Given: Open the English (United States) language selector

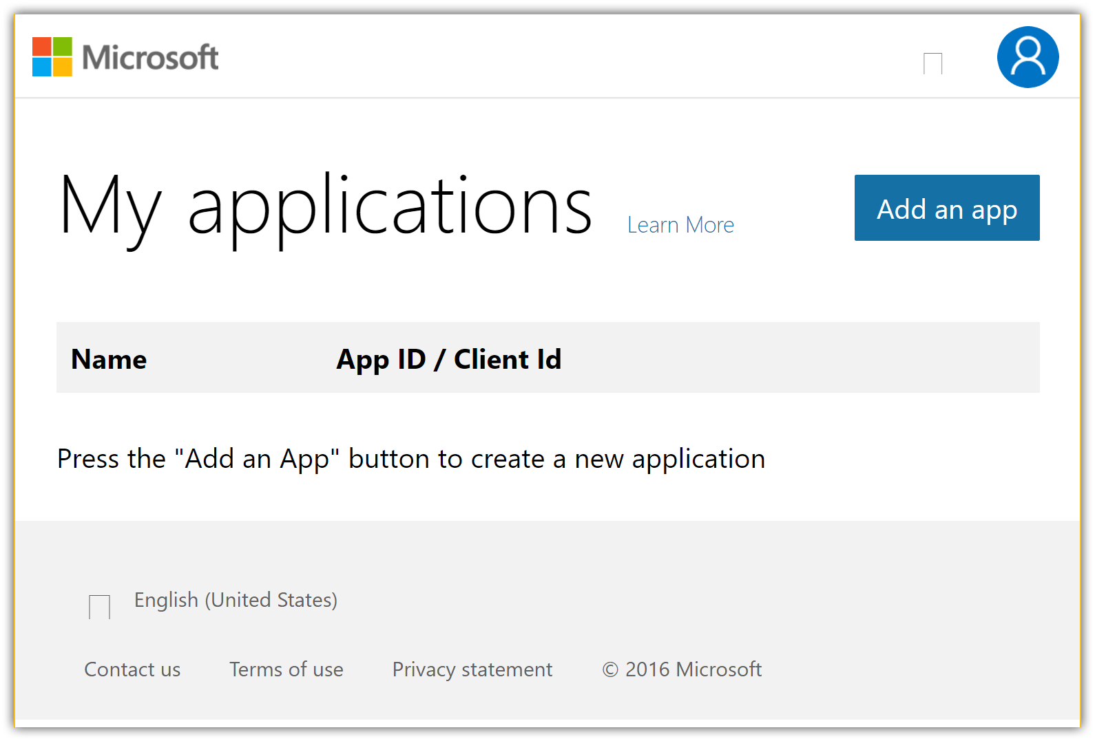Looking at the screenshot, I should (236, 600).
